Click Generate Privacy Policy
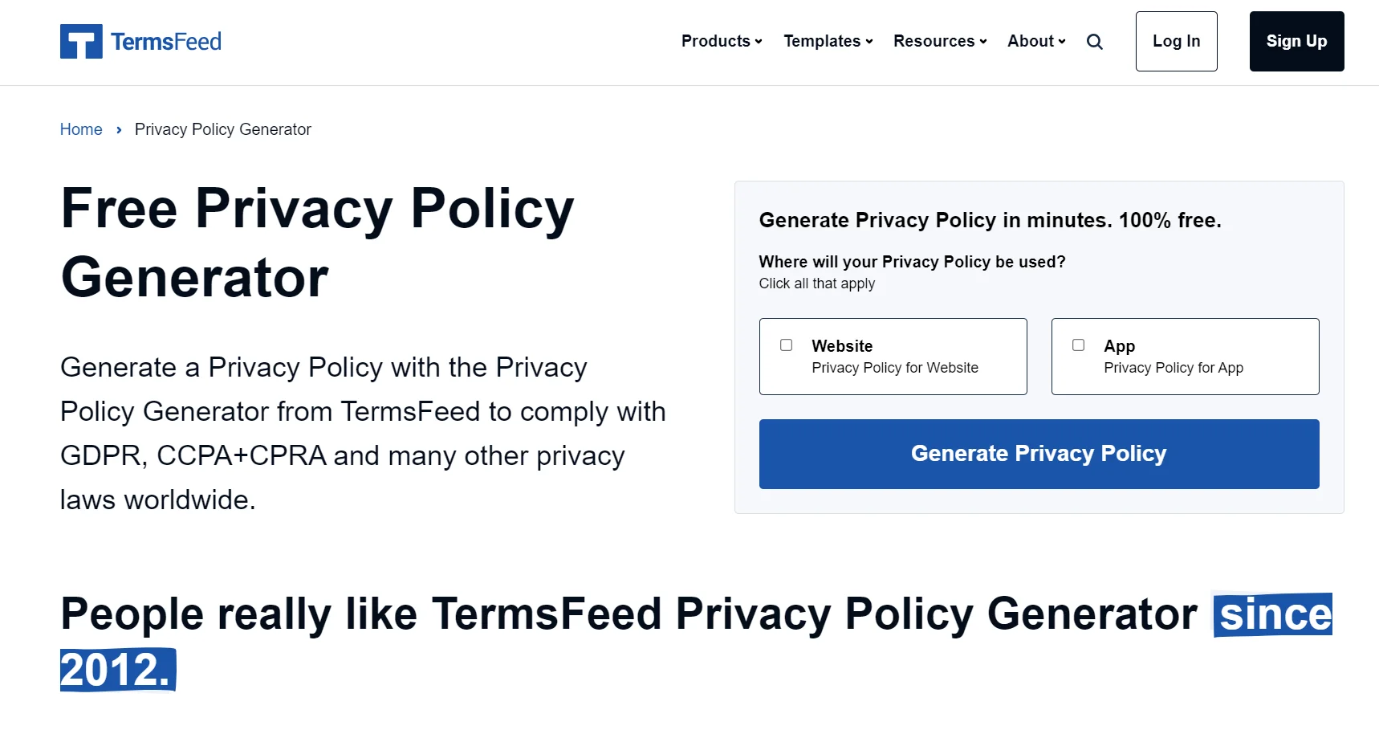Image resolution: width=1379 pixels, height=730 pixels. (x=1039, y=454)
